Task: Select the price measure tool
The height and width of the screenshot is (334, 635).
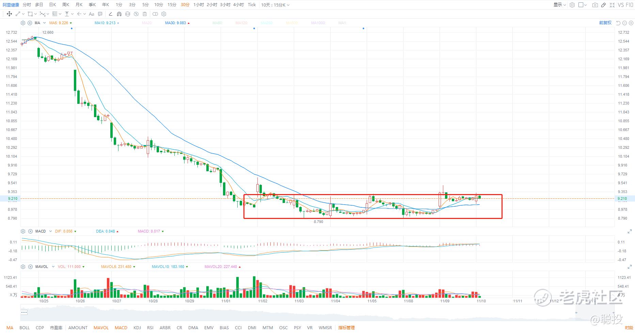Action: point(67,14)
